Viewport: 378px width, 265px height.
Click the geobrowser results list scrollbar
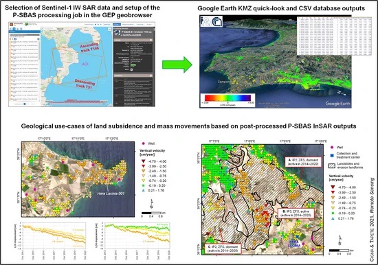39,50
